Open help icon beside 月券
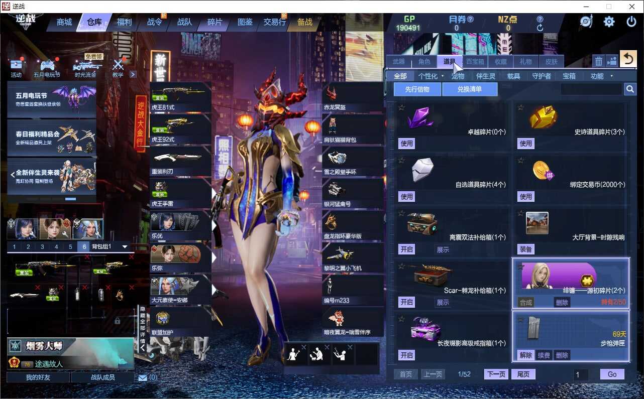 [x=471, y=20]
